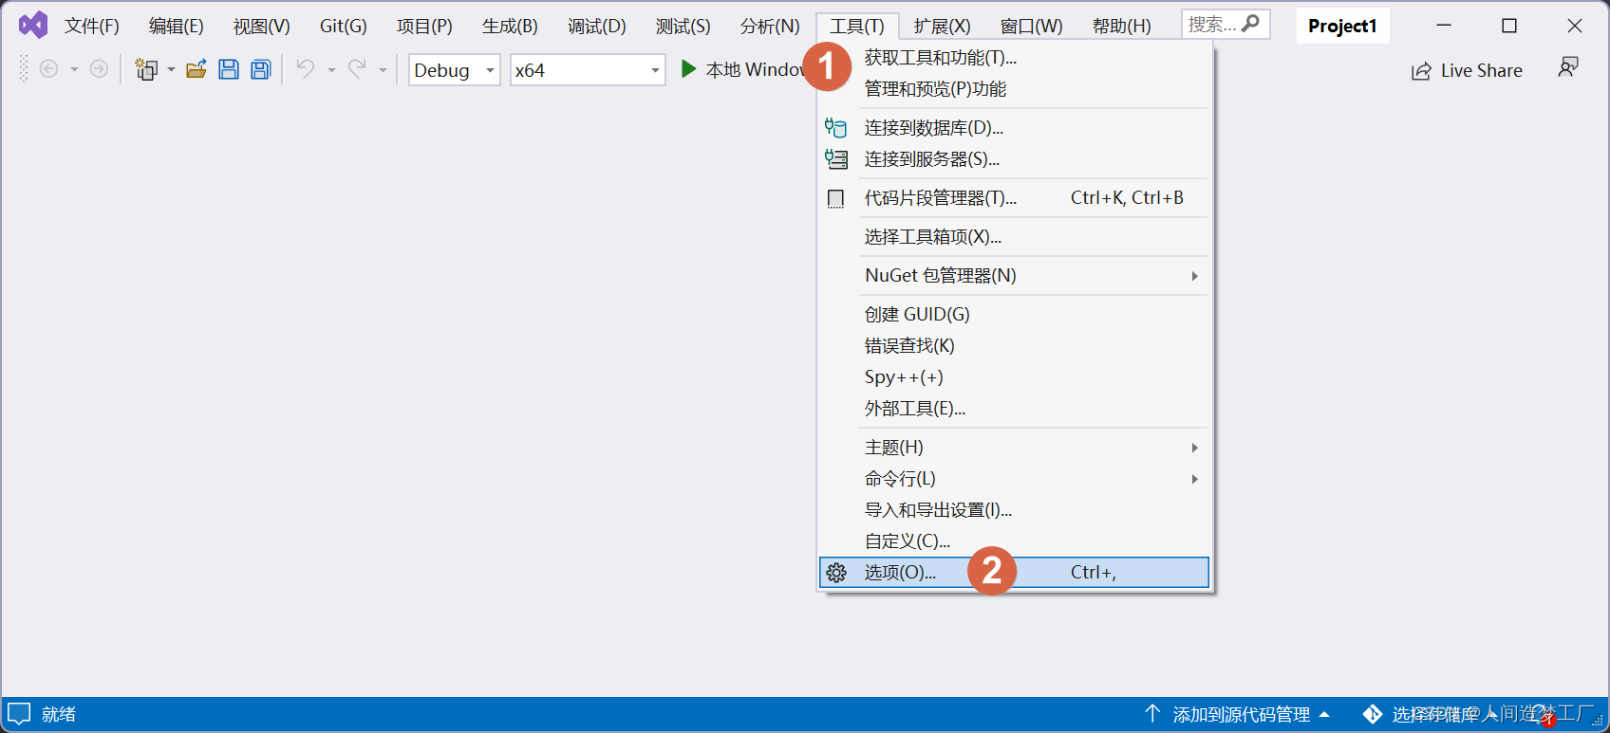Image resolution: width=1610 pixels, height=733 pixels.
Task: Open the 分析(N) menu
Action: pyautogui.click(x=770, y=27)
